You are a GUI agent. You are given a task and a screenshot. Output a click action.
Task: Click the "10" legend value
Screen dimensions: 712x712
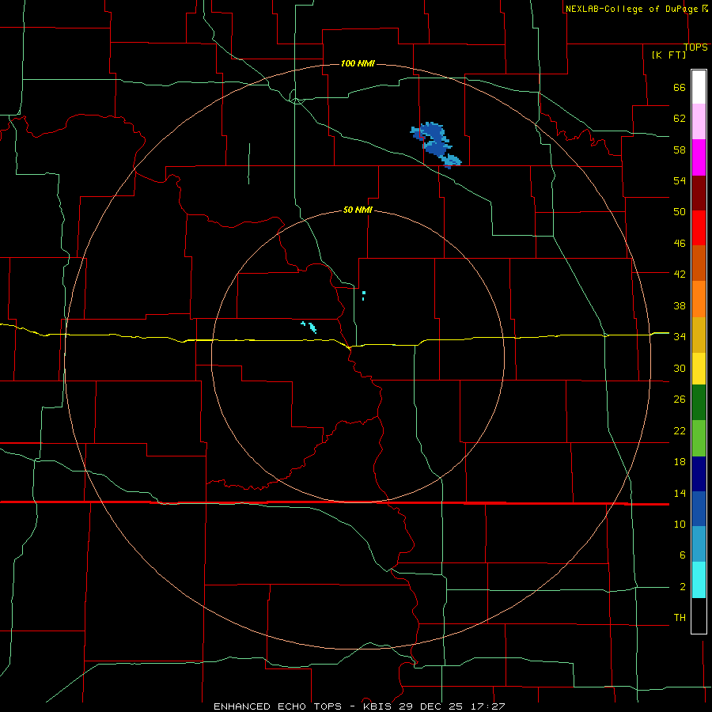click(x=680, y=524)
